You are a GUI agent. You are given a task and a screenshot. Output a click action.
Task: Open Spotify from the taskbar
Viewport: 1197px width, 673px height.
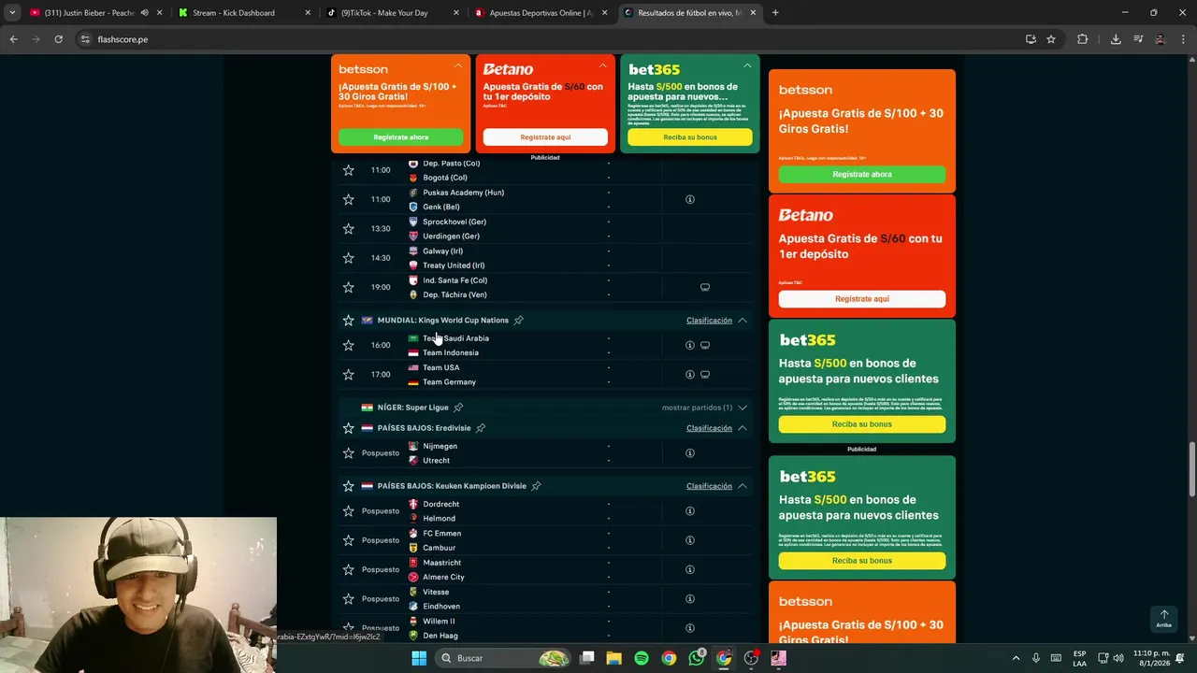click(x=642, y=658)
